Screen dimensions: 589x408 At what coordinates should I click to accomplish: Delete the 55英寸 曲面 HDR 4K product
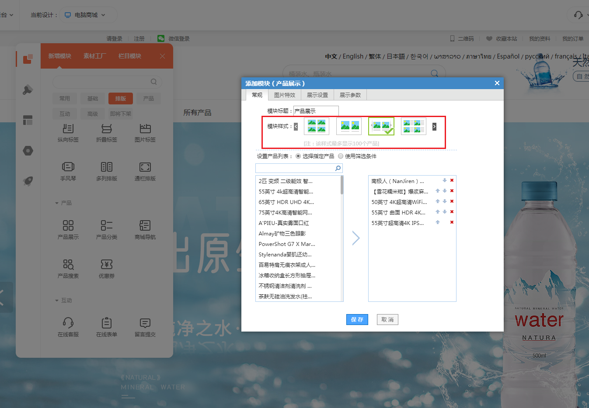[452, 212]
